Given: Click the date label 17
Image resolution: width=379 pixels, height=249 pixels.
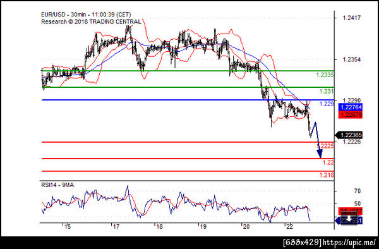Looking at the screenshot, I should 116,227.
